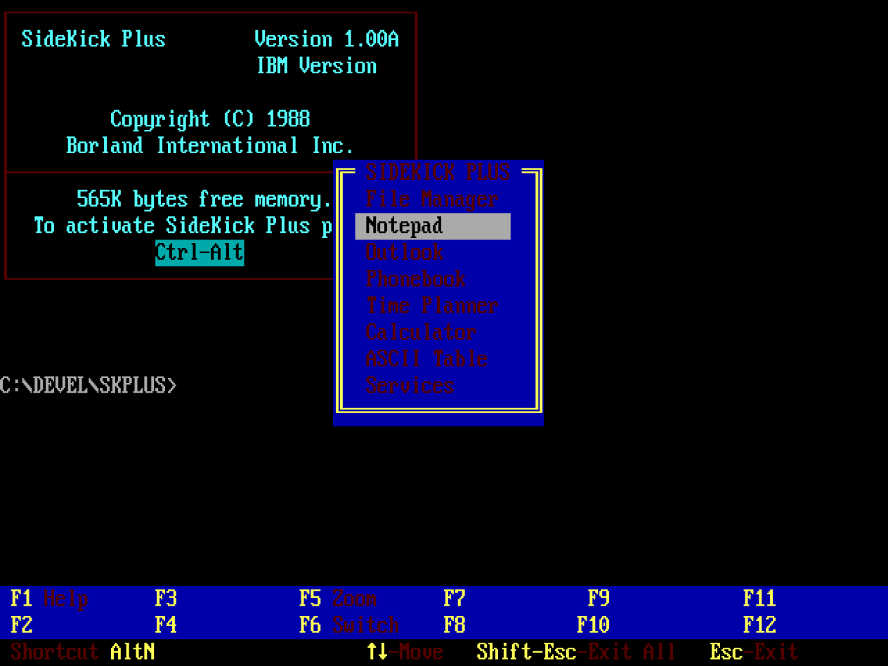Click the F12 function key label

759,625
